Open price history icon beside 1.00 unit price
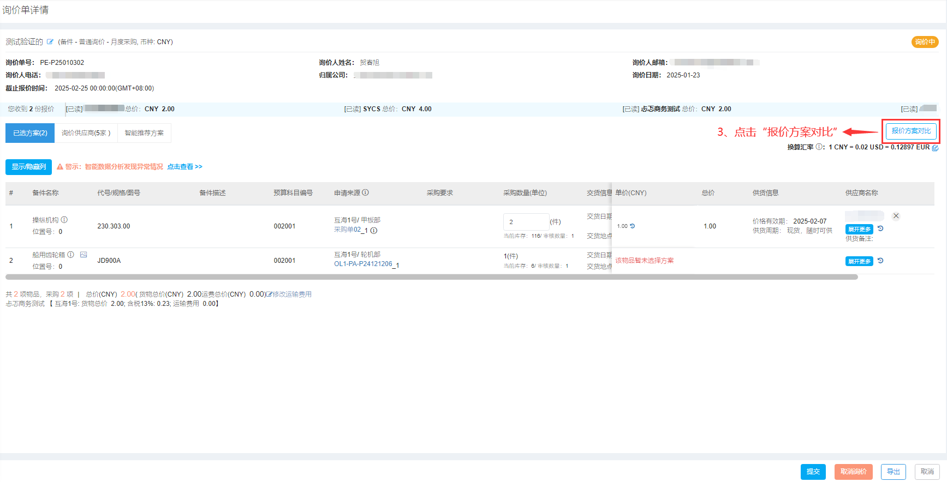The width and height of the screenshot is (947, 482). [x=633, y=226]
